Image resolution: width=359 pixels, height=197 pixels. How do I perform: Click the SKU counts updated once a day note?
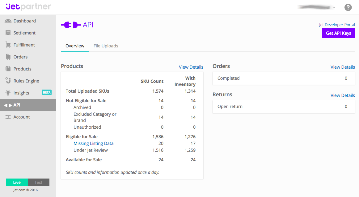pos(112,172)
